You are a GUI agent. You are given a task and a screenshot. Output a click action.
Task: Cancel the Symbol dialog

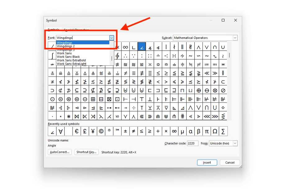[230, 162]
